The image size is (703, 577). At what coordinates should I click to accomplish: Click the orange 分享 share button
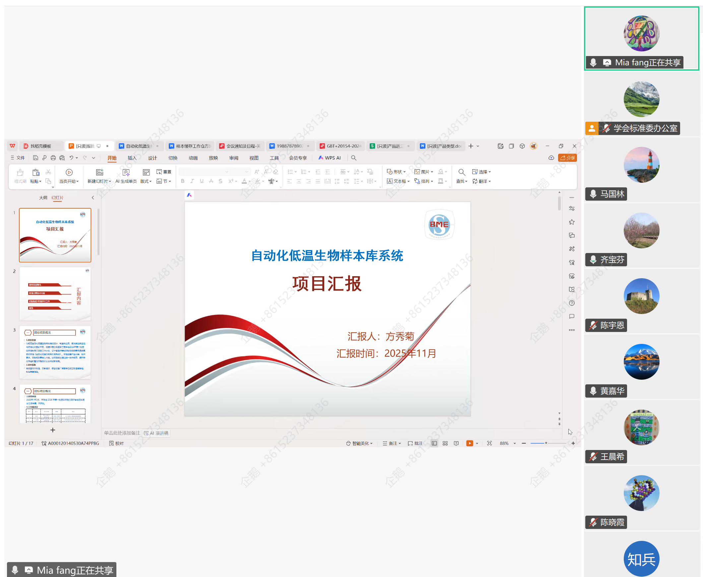(567, 158)
